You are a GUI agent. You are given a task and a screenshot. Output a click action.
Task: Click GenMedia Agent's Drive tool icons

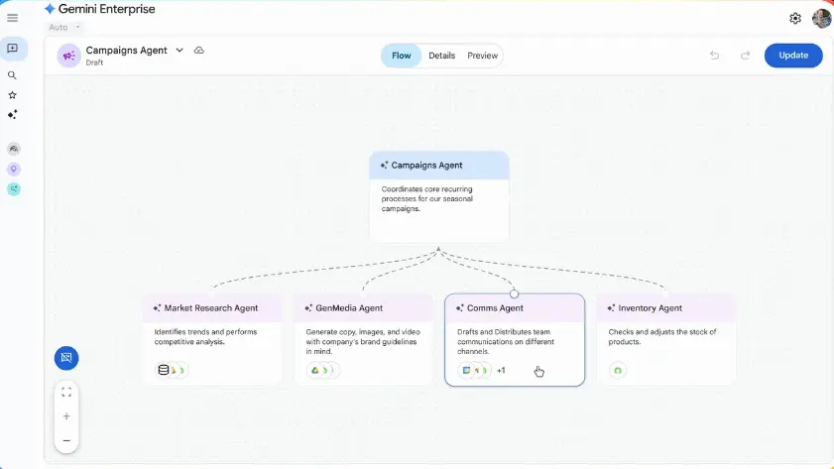pos(323,370)
